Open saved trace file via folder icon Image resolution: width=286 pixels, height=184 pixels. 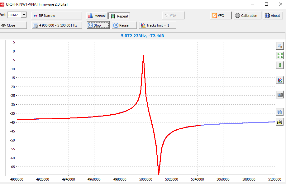[280, 122]
